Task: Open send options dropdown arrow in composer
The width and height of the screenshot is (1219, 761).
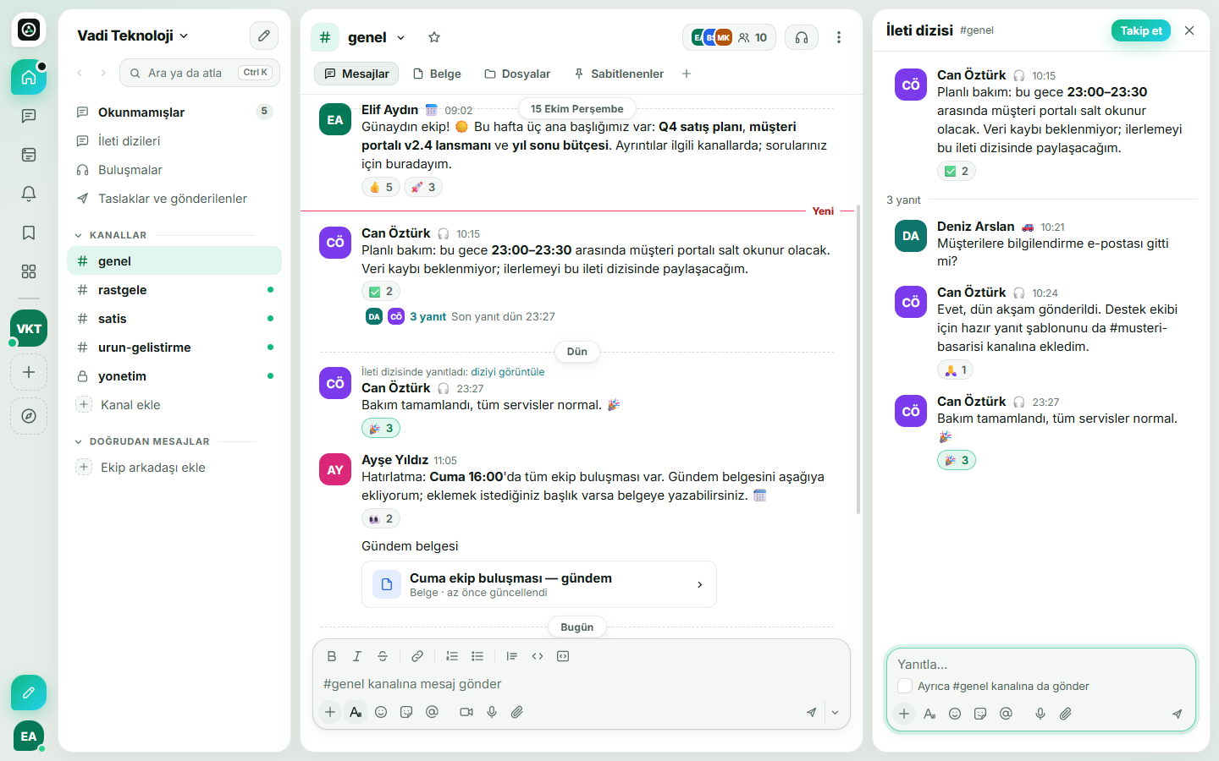Action: tap(836, 713)
